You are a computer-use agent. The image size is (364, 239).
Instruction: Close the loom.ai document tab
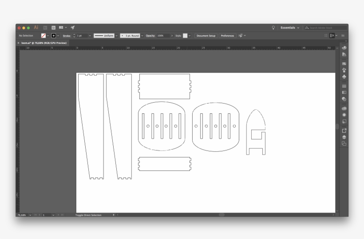pyautogui.click(x=18, y=43)
